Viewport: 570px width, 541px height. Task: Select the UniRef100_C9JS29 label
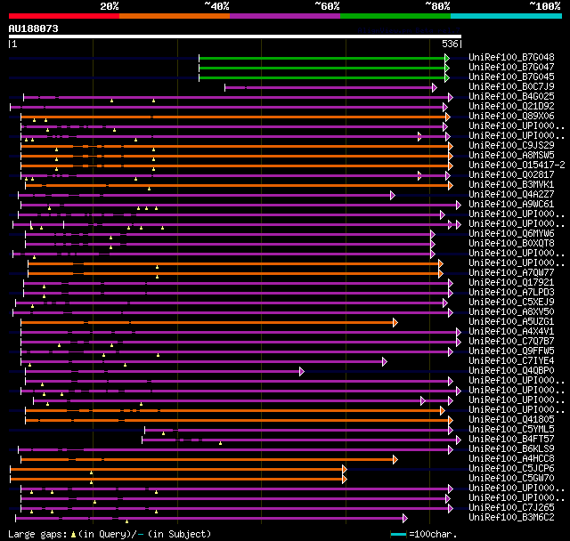tap(511, 146)
